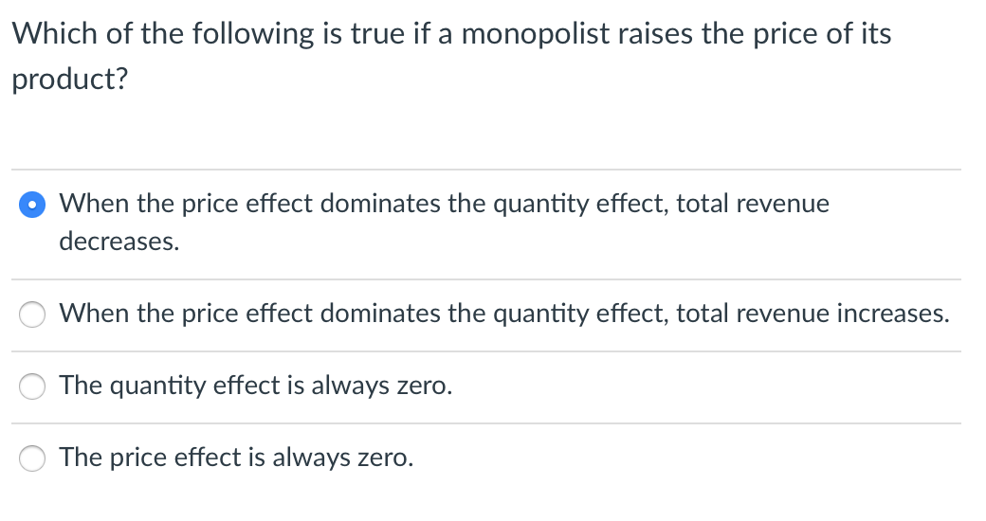Click the answer text ending with 'total revenue increases.'
The height and width of the screenshot is (521, 986).
point(504,313)
